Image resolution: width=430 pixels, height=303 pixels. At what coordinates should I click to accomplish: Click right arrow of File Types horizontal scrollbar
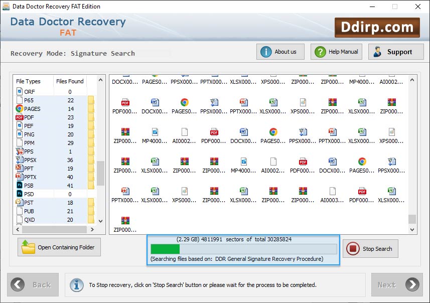pos(92,229)
